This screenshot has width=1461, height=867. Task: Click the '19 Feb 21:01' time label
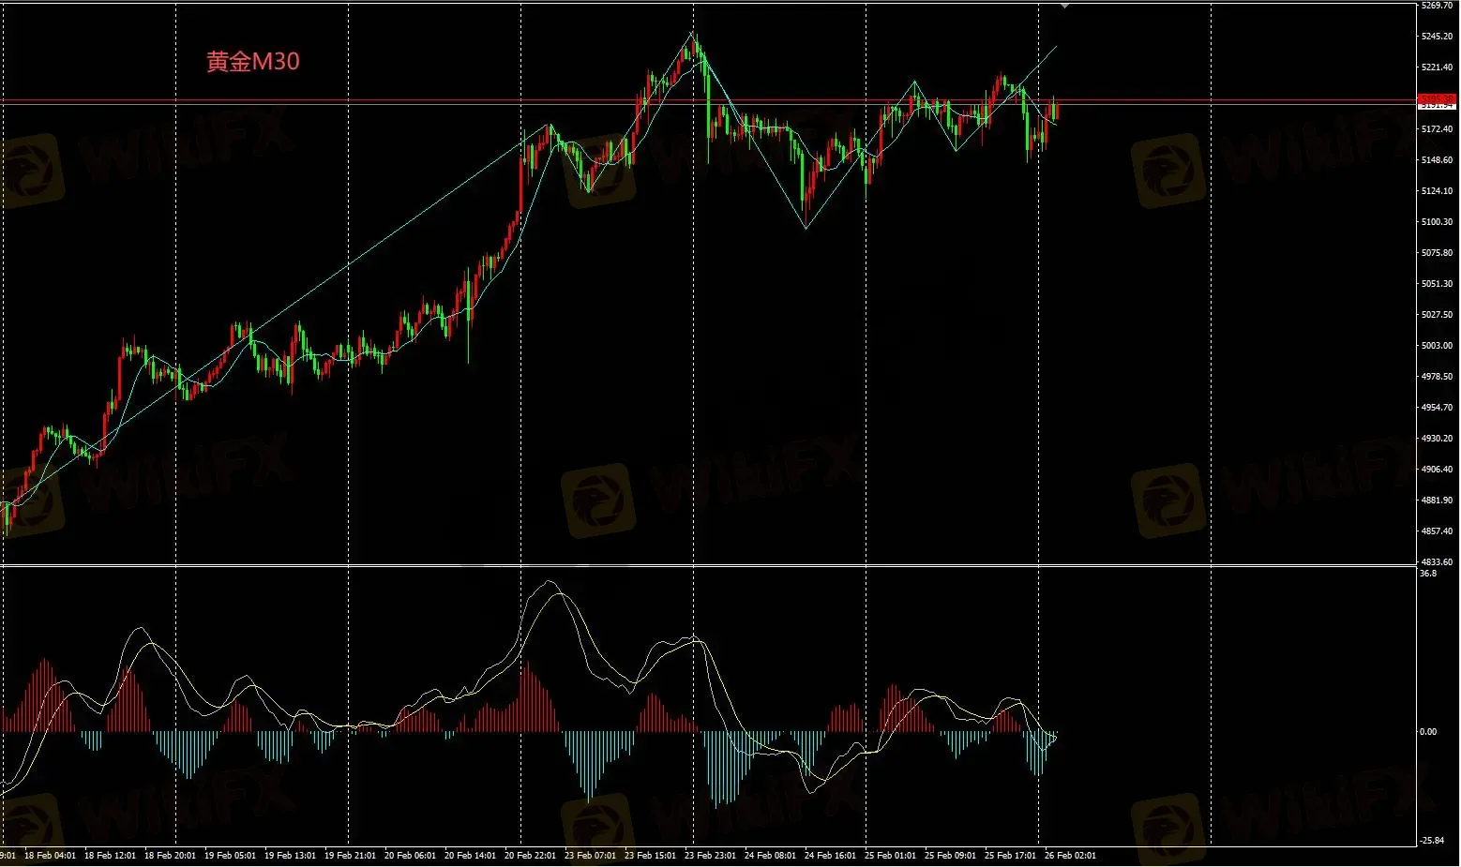pyautogui.click(x=351, y=856)
